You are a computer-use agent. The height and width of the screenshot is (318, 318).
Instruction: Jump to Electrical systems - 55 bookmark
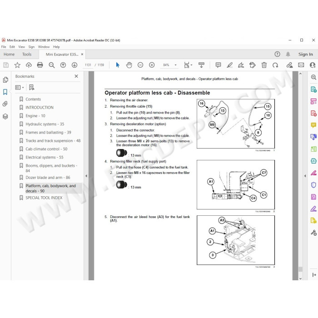(x=45, y=157)
